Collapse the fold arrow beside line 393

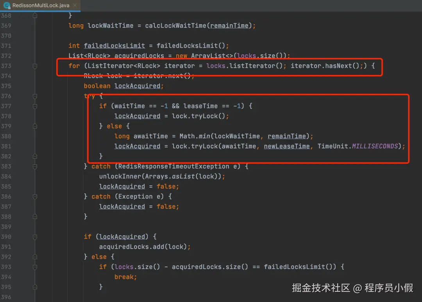(34, 267)
